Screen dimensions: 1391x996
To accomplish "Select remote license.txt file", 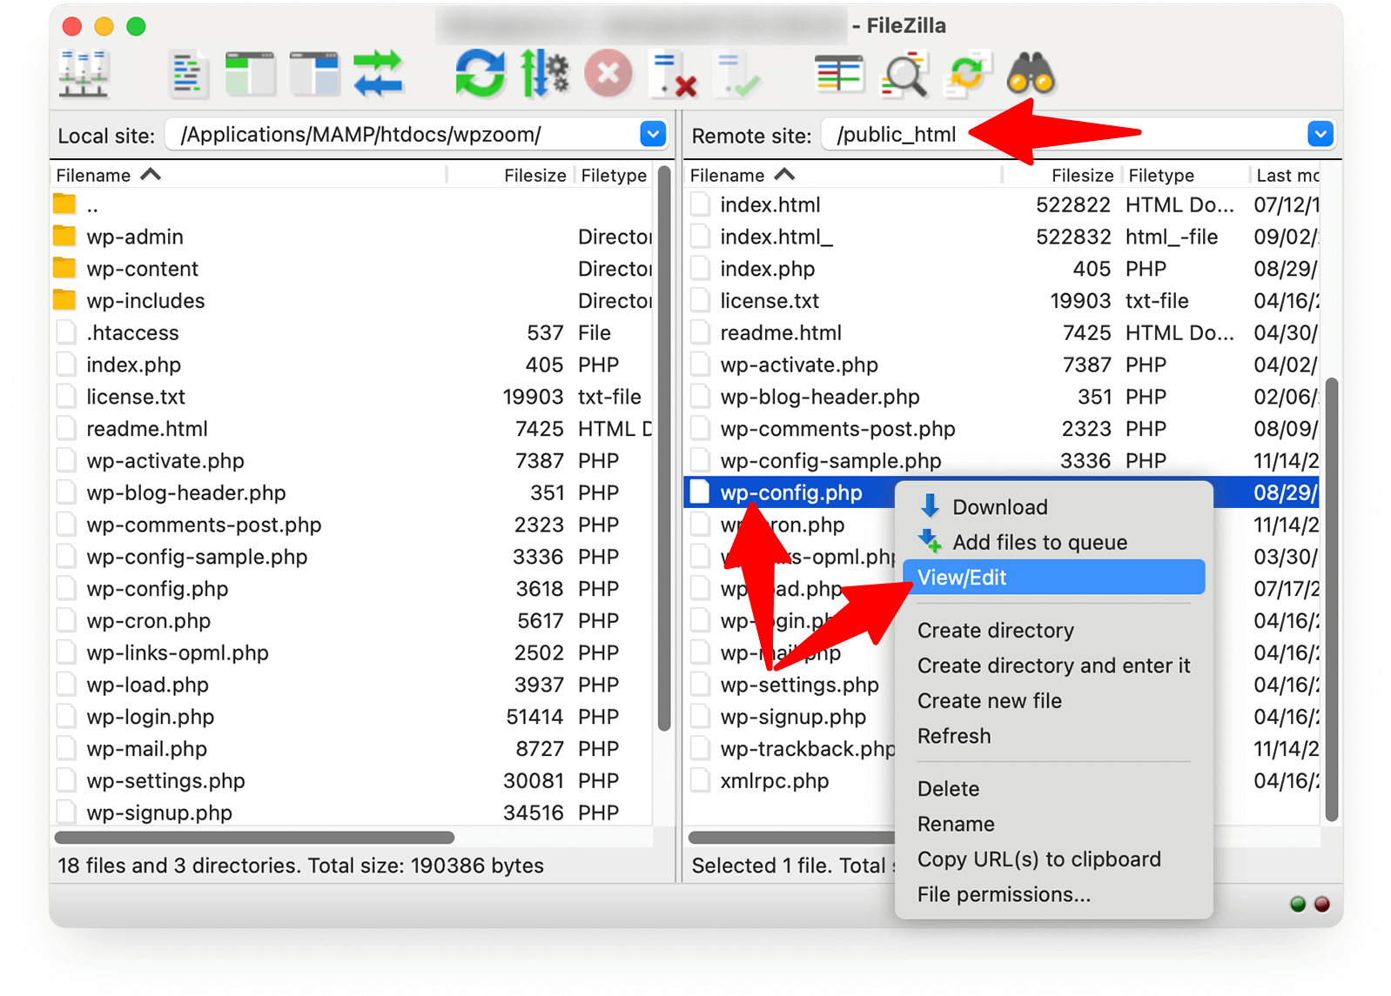I will click(1003, 301).
